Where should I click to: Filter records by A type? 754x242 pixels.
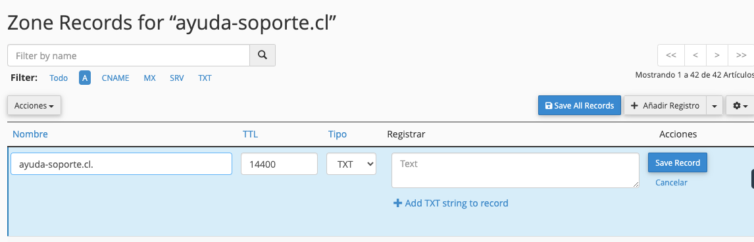pyautogui.click(x=85, y=78)
